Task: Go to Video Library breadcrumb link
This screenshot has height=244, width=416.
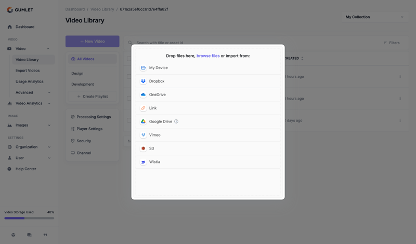Action: [x=102, y=9]
